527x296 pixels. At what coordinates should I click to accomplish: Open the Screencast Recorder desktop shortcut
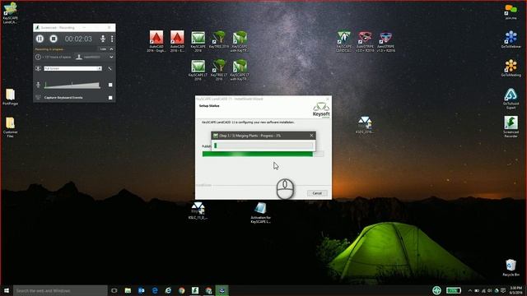[x=511, y=127]
